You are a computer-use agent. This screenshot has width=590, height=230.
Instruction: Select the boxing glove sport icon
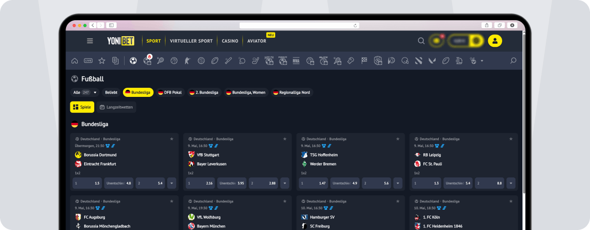[350, 61]
